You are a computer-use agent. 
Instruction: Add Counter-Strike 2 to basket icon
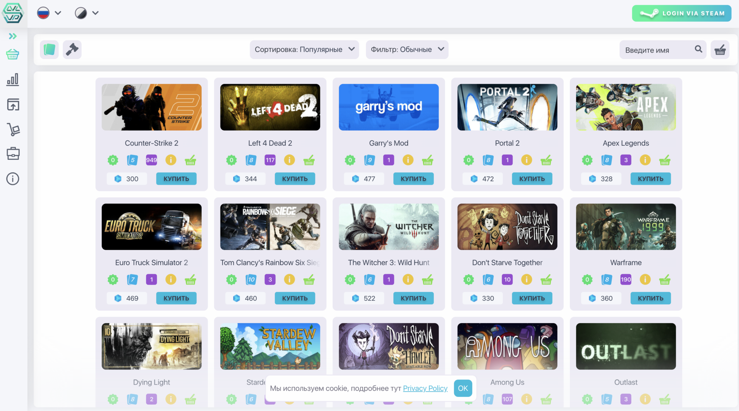[190, 160]
